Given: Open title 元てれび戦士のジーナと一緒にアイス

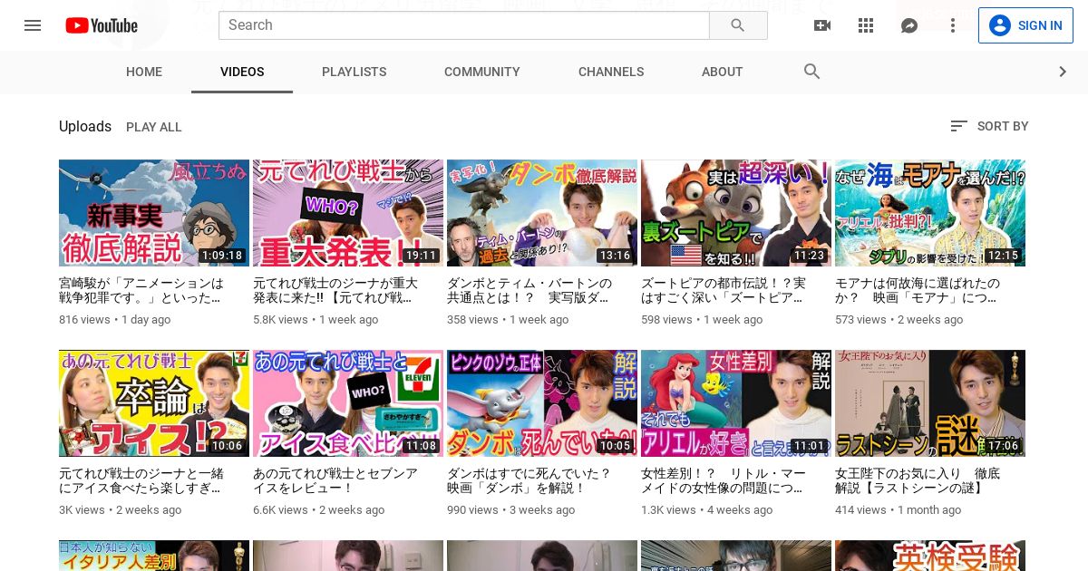Looking at the screenshot, I should [141, 480].
